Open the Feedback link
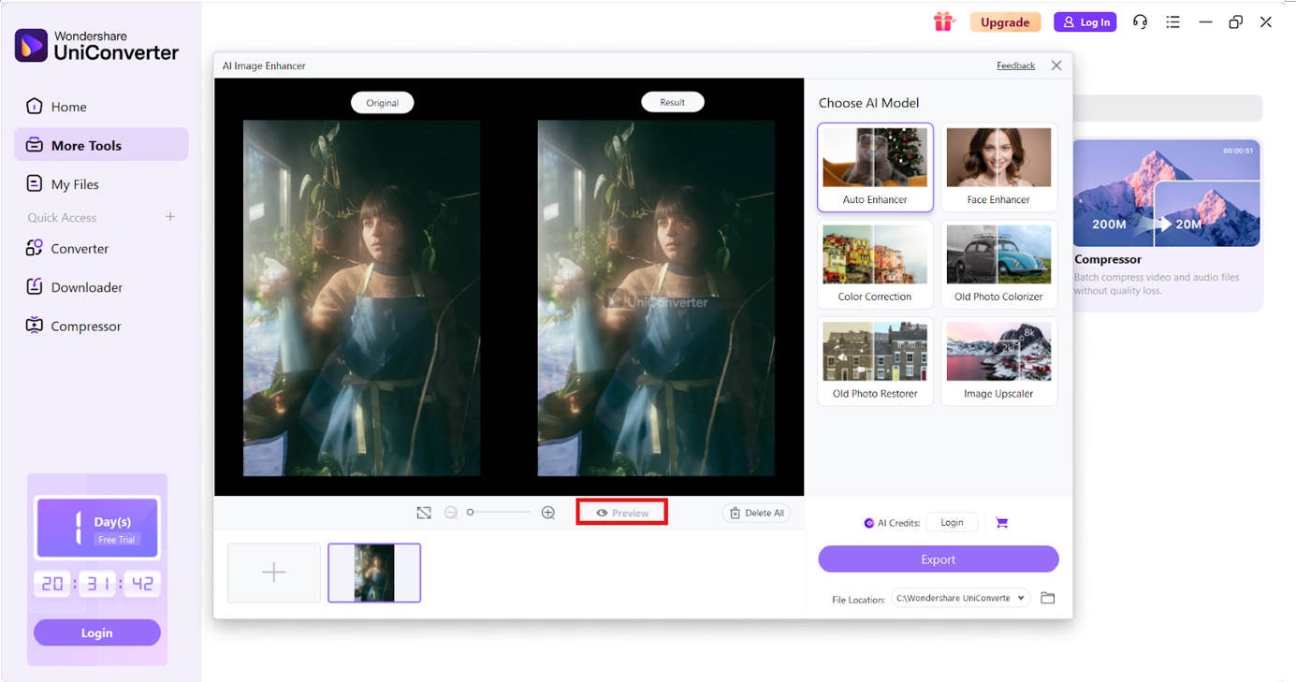The width and height of the screenshot is (1296, 682). coord(1015,65)
